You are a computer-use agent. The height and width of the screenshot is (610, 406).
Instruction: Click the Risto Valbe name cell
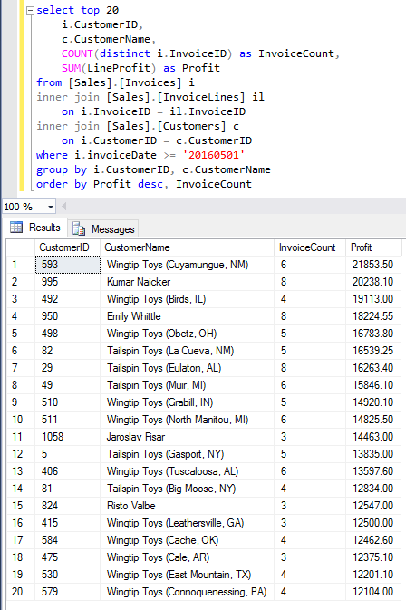[188, 506]
